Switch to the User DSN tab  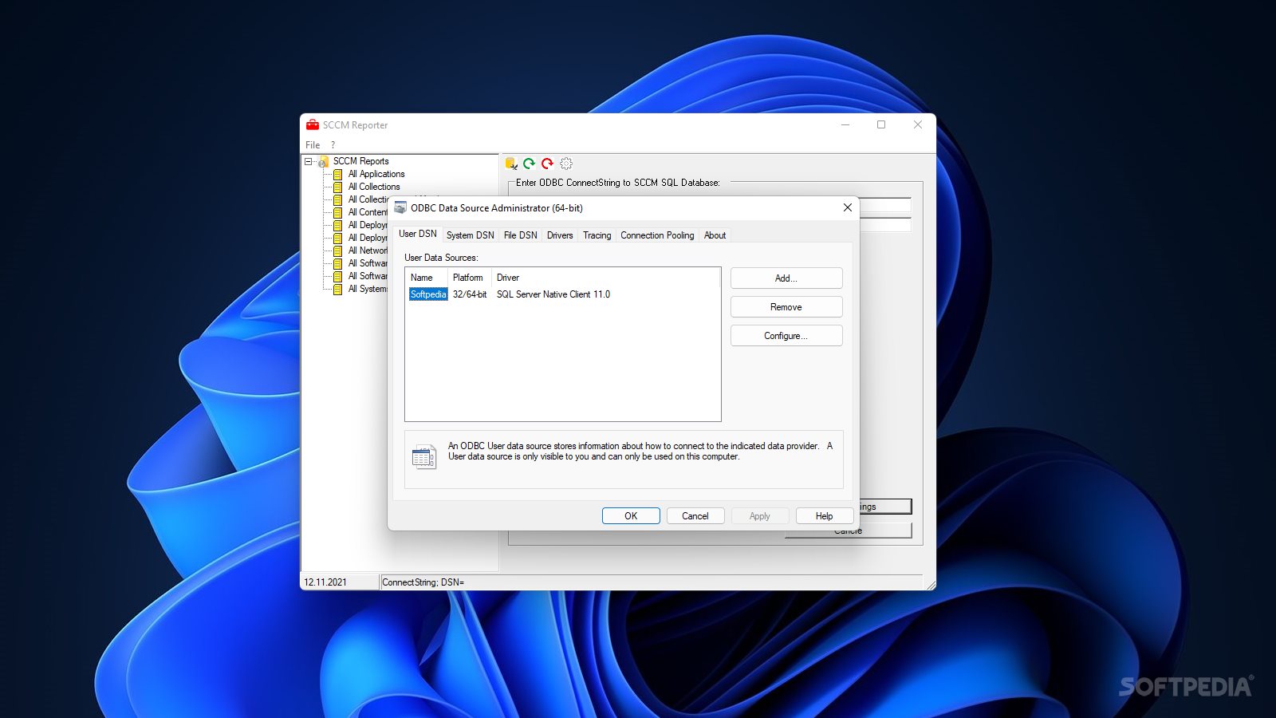(x=418, y=234)
